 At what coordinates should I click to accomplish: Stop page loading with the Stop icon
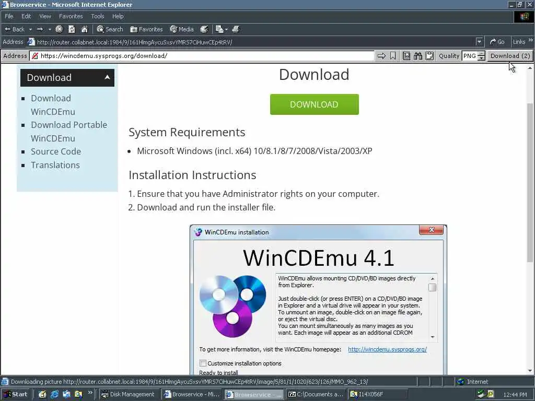[59, 29]
